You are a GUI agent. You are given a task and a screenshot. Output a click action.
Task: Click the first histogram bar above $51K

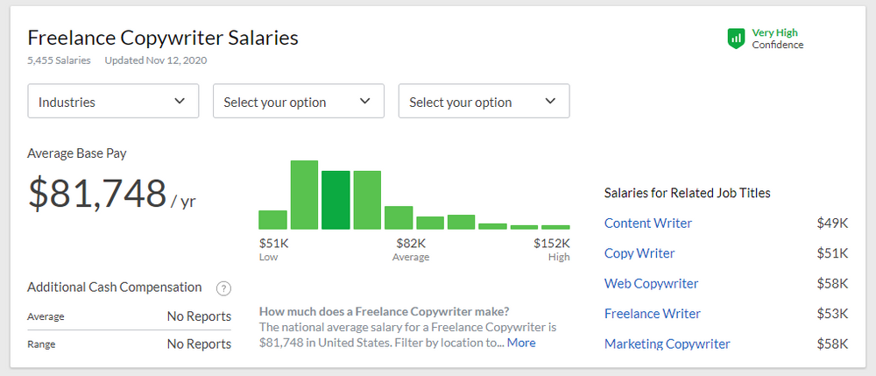[x=273, y=219]
